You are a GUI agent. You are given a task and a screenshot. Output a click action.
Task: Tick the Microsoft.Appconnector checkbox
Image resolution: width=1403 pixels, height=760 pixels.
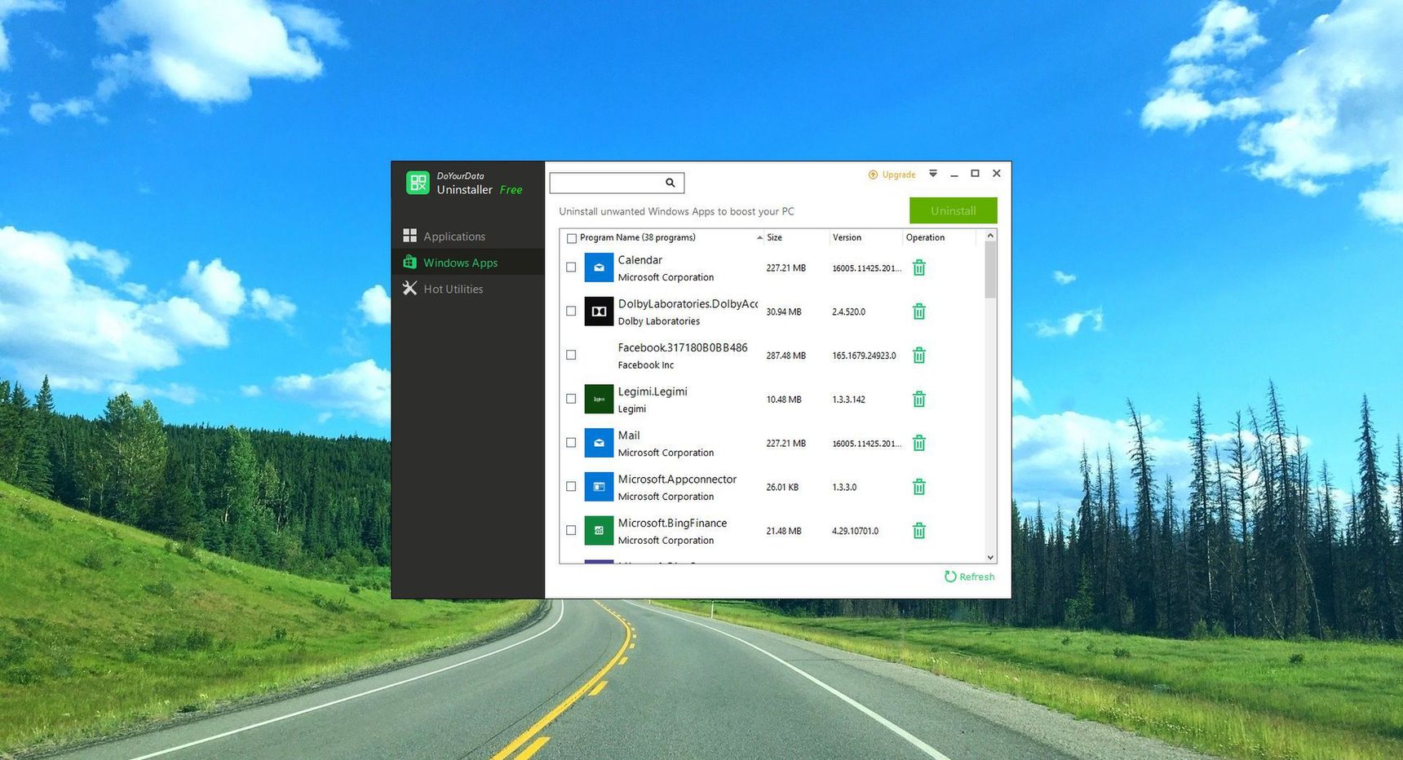click(571, 487)
